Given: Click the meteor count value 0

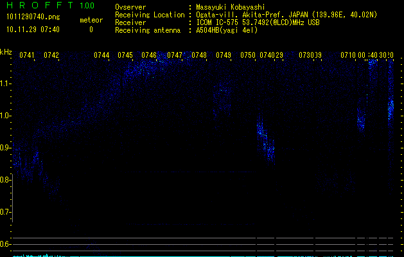Looking at the screenshot, I should 91,30.
